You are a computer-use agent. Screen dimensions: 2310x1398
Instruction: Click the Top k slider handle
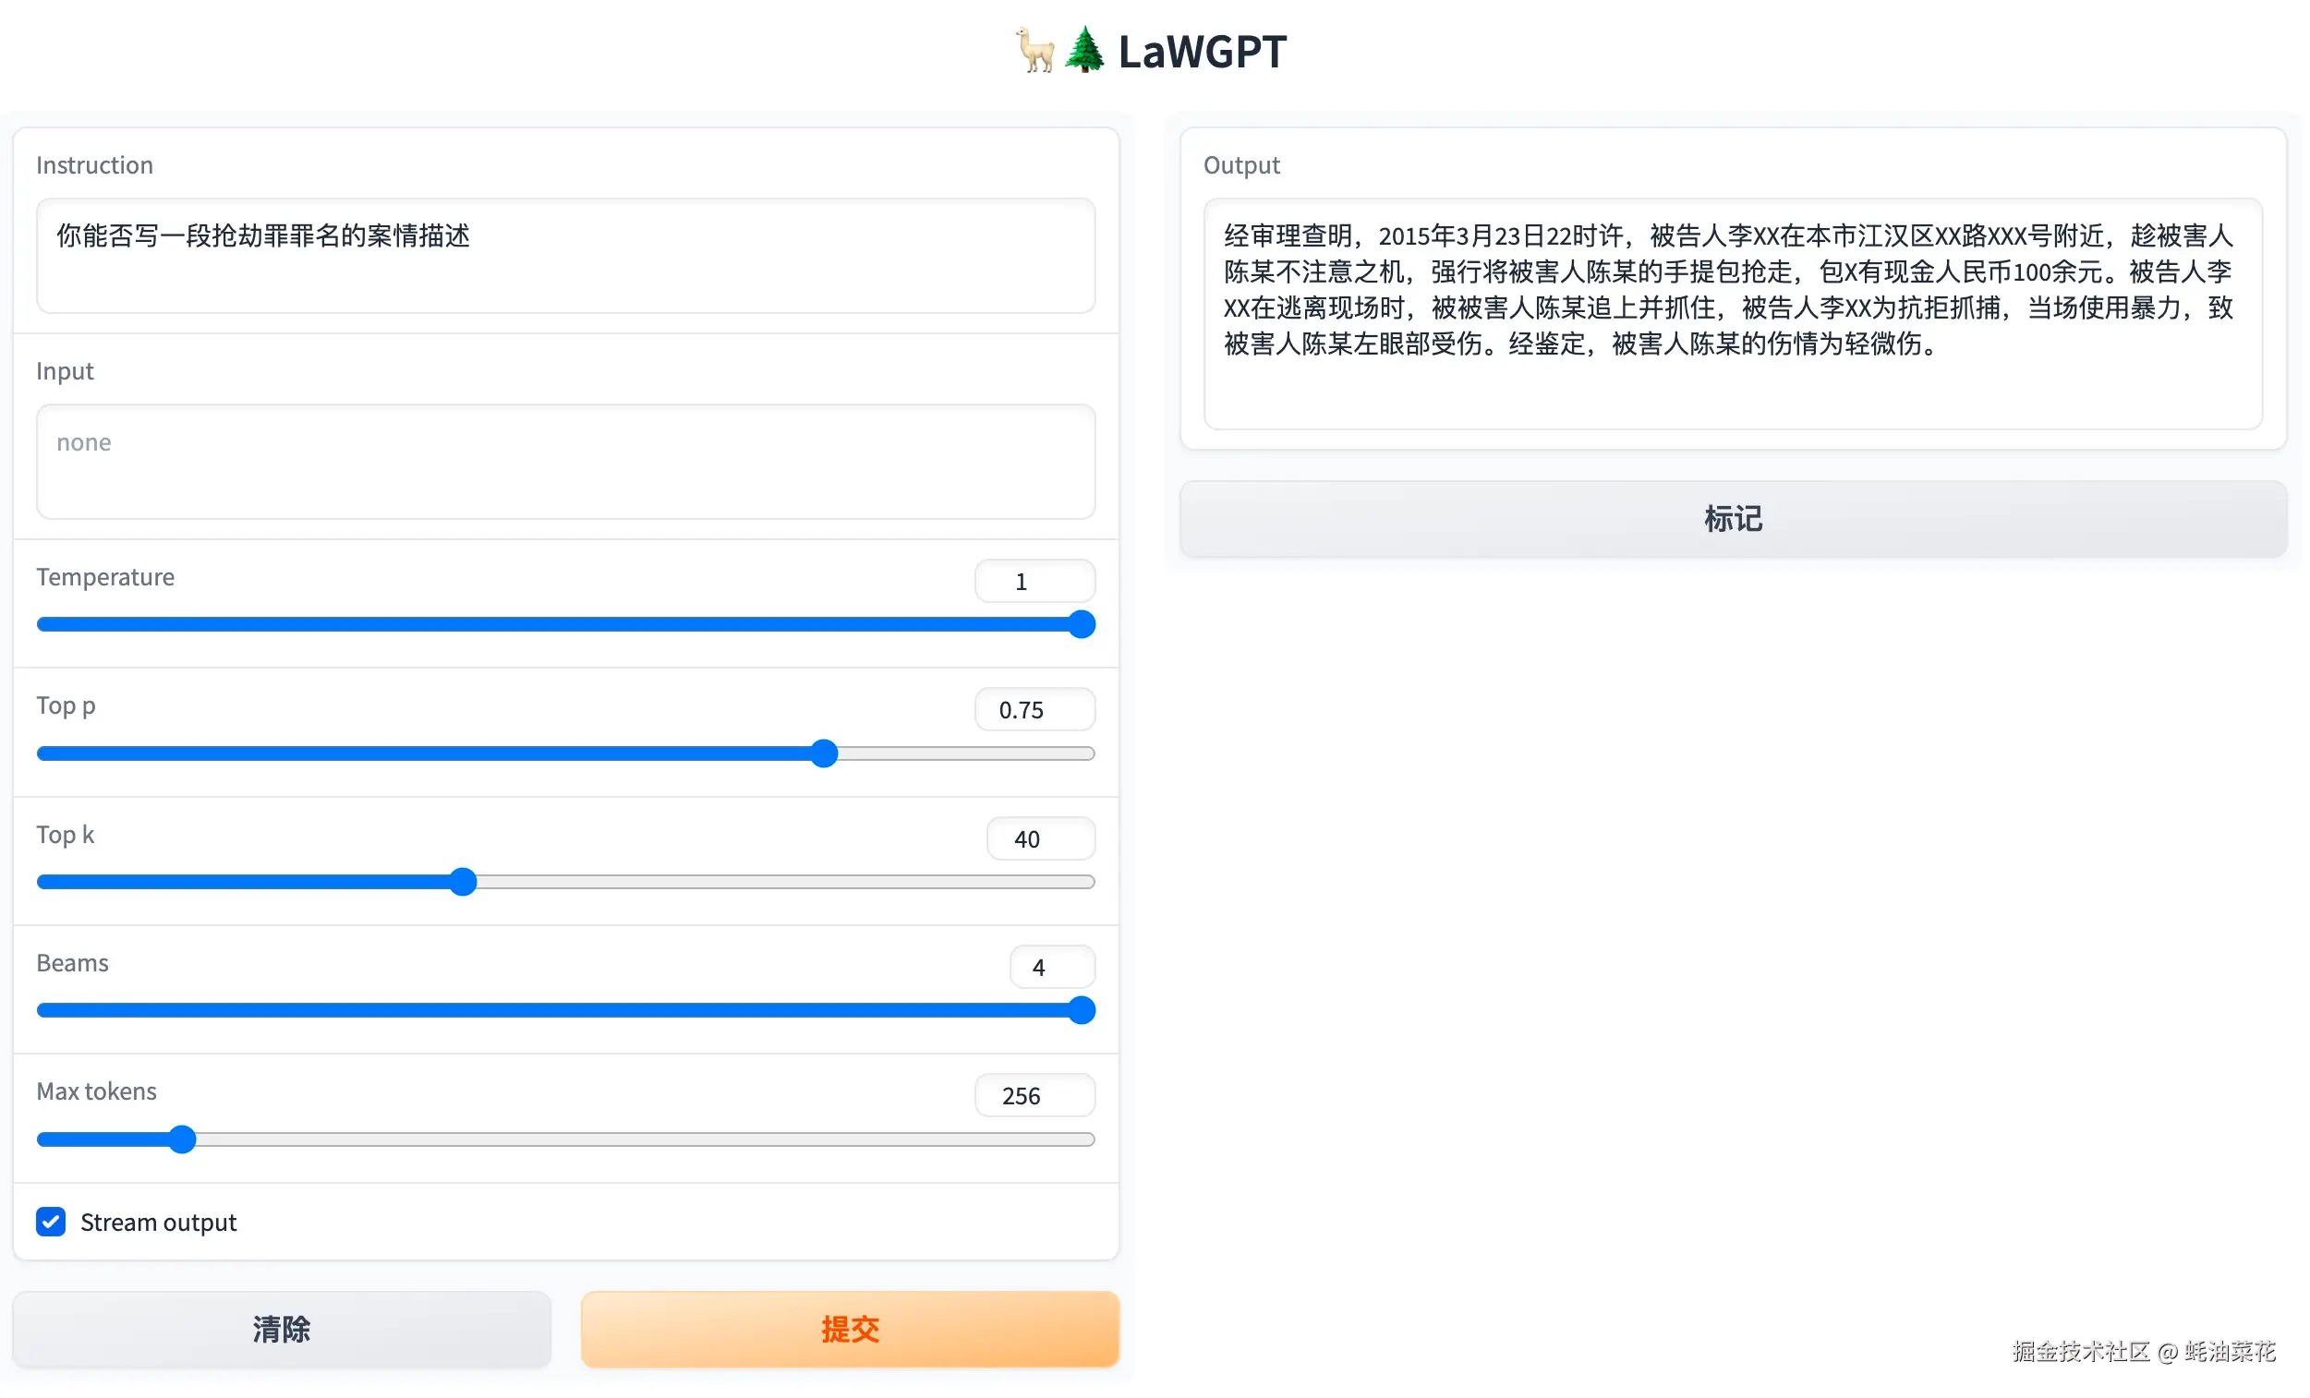coord(462,882)
